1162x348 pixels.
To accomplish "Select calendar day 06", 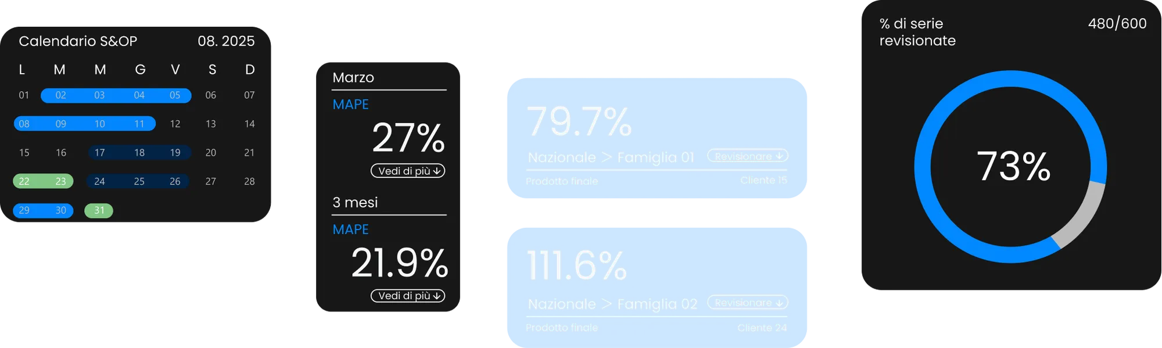I will coord(211,95).
